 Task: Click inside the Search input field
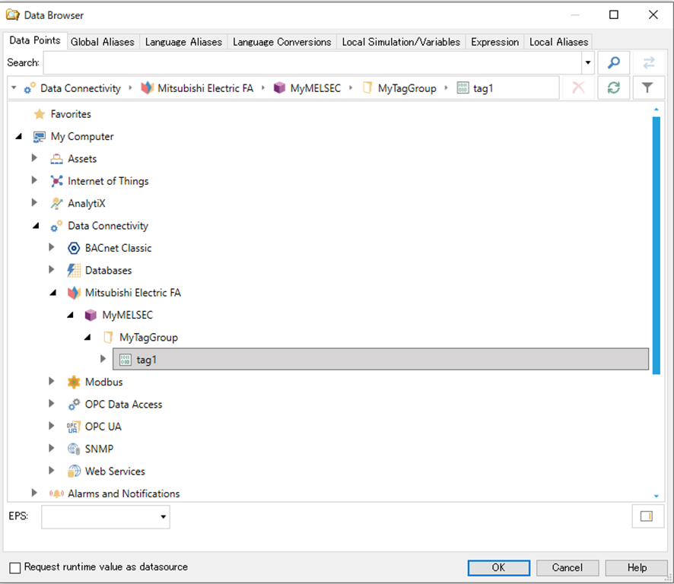[x=313, y=63]
